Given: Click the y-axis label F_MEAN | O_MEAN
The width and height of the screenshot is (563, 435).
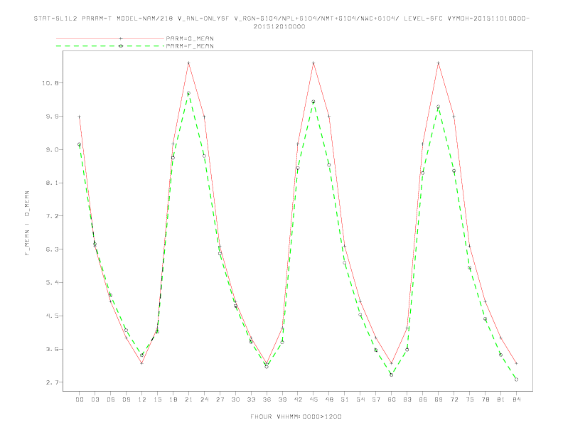Looking at the screenshot, I should pos(27,223).
